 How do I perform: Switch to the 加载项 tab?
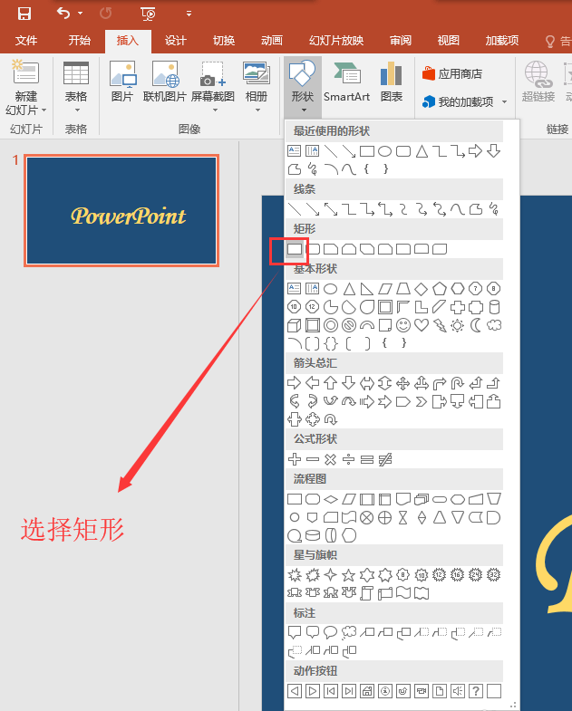click(x=502, y=41)
